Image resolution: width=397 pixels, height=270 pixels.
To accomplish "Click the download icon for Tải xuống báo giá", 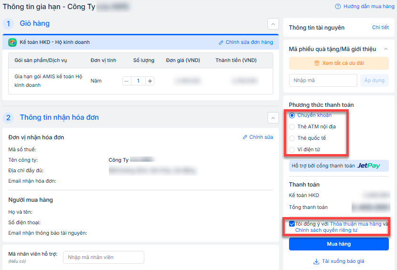I will coord(316,261).
